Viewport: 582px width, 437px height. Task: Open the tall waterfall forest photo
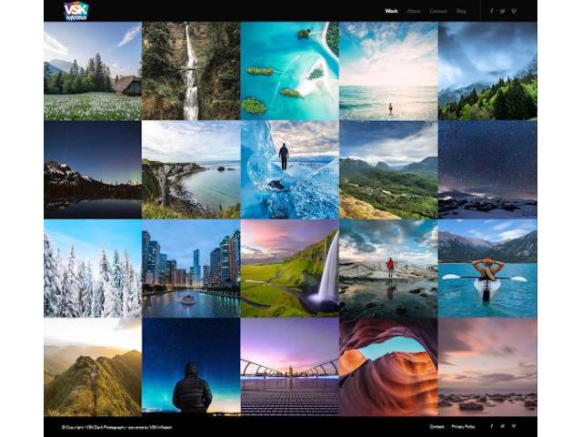(x=191, y=71)
